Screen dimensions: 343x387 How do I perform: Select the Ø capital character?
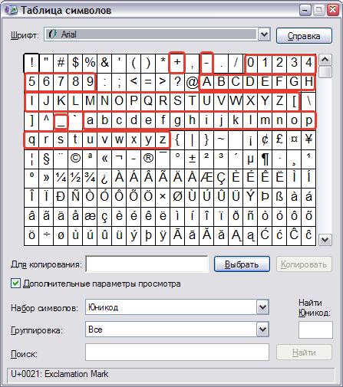click(177, 197)
